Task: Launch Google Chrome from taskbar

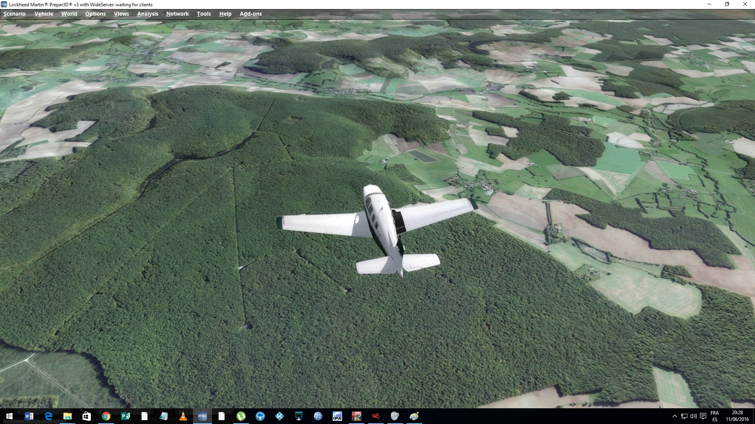Action: pyautogui.click(x=106, y=416)
